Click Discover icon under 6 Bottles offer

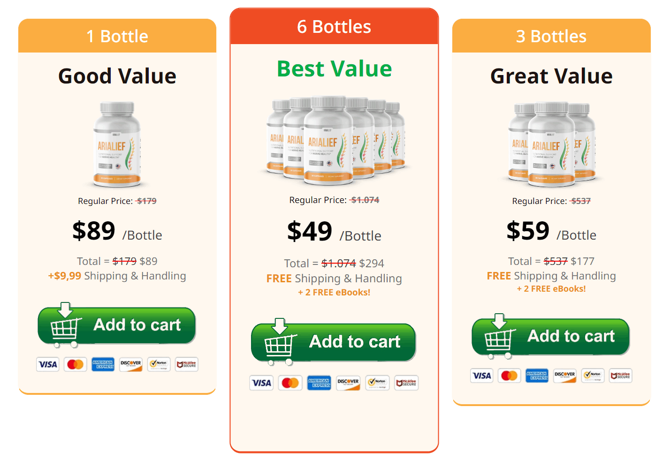coord(348,383)
